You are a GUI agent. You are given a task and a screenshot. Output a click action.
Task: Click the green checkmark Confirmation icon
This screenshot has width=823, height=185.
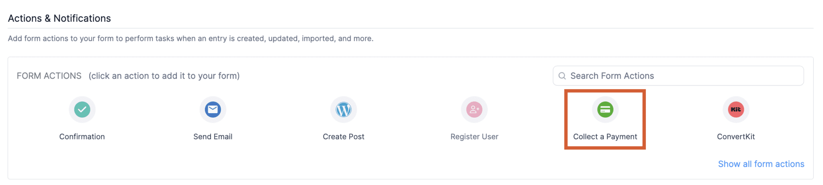pos(82,110)
